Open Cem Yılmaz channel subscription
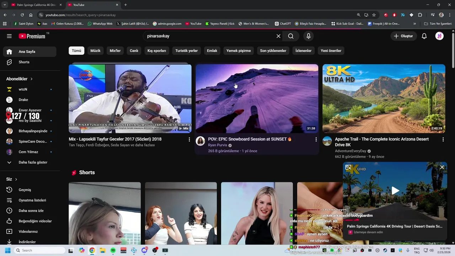 (30, 152)
